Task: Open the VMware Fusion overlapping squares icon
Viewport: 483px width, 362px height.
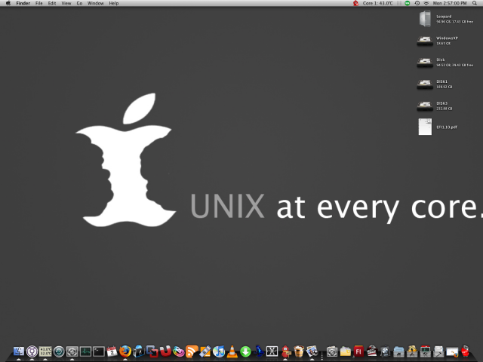Action: (x=152, y=351)
